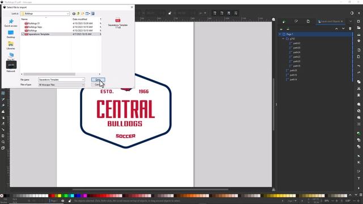Uncheck the Separations Template file checkbox
Image resolution: width=363 pixels, height=204 pixels.
[x=23, y=34]
